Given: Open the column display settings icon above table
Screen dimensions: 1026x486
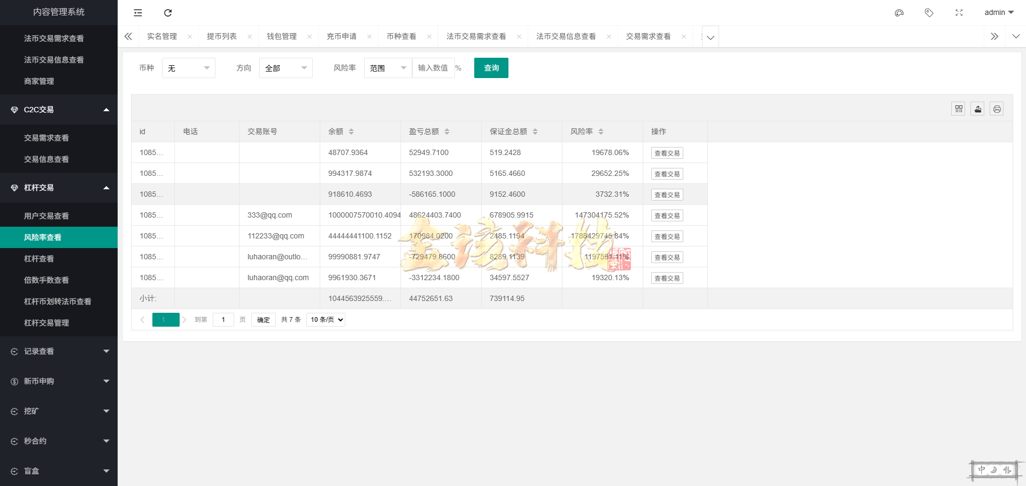Looking at the screenshot, I should point(958,109).
